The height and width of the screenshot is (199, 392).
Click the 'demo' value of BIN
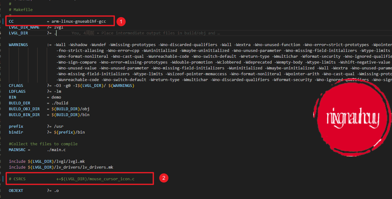coord(56,97)
